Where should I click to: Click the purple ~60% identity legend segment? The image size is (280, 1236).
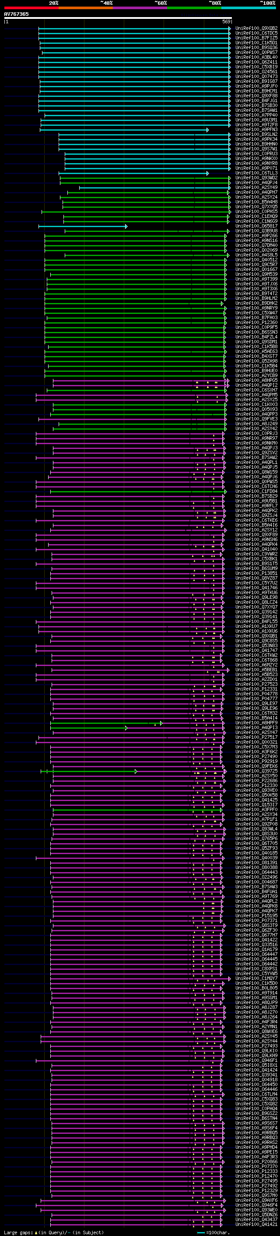pos(140,8)
